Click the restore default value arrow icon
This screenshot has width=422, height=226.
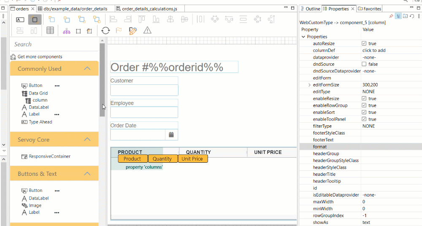point(412,16)
